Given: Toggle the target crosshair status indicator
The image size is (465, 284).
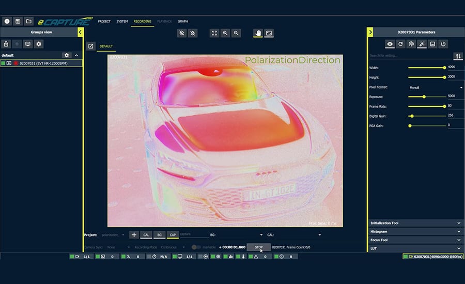Looking at the screenshot, I should 216,257.
